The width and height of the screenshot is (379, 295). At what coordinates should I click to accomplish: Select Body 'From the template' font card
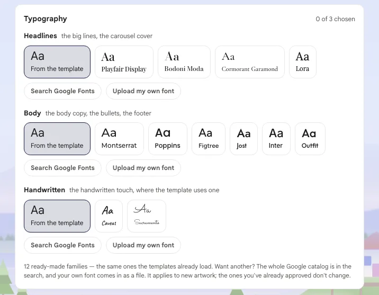[57, 139]
